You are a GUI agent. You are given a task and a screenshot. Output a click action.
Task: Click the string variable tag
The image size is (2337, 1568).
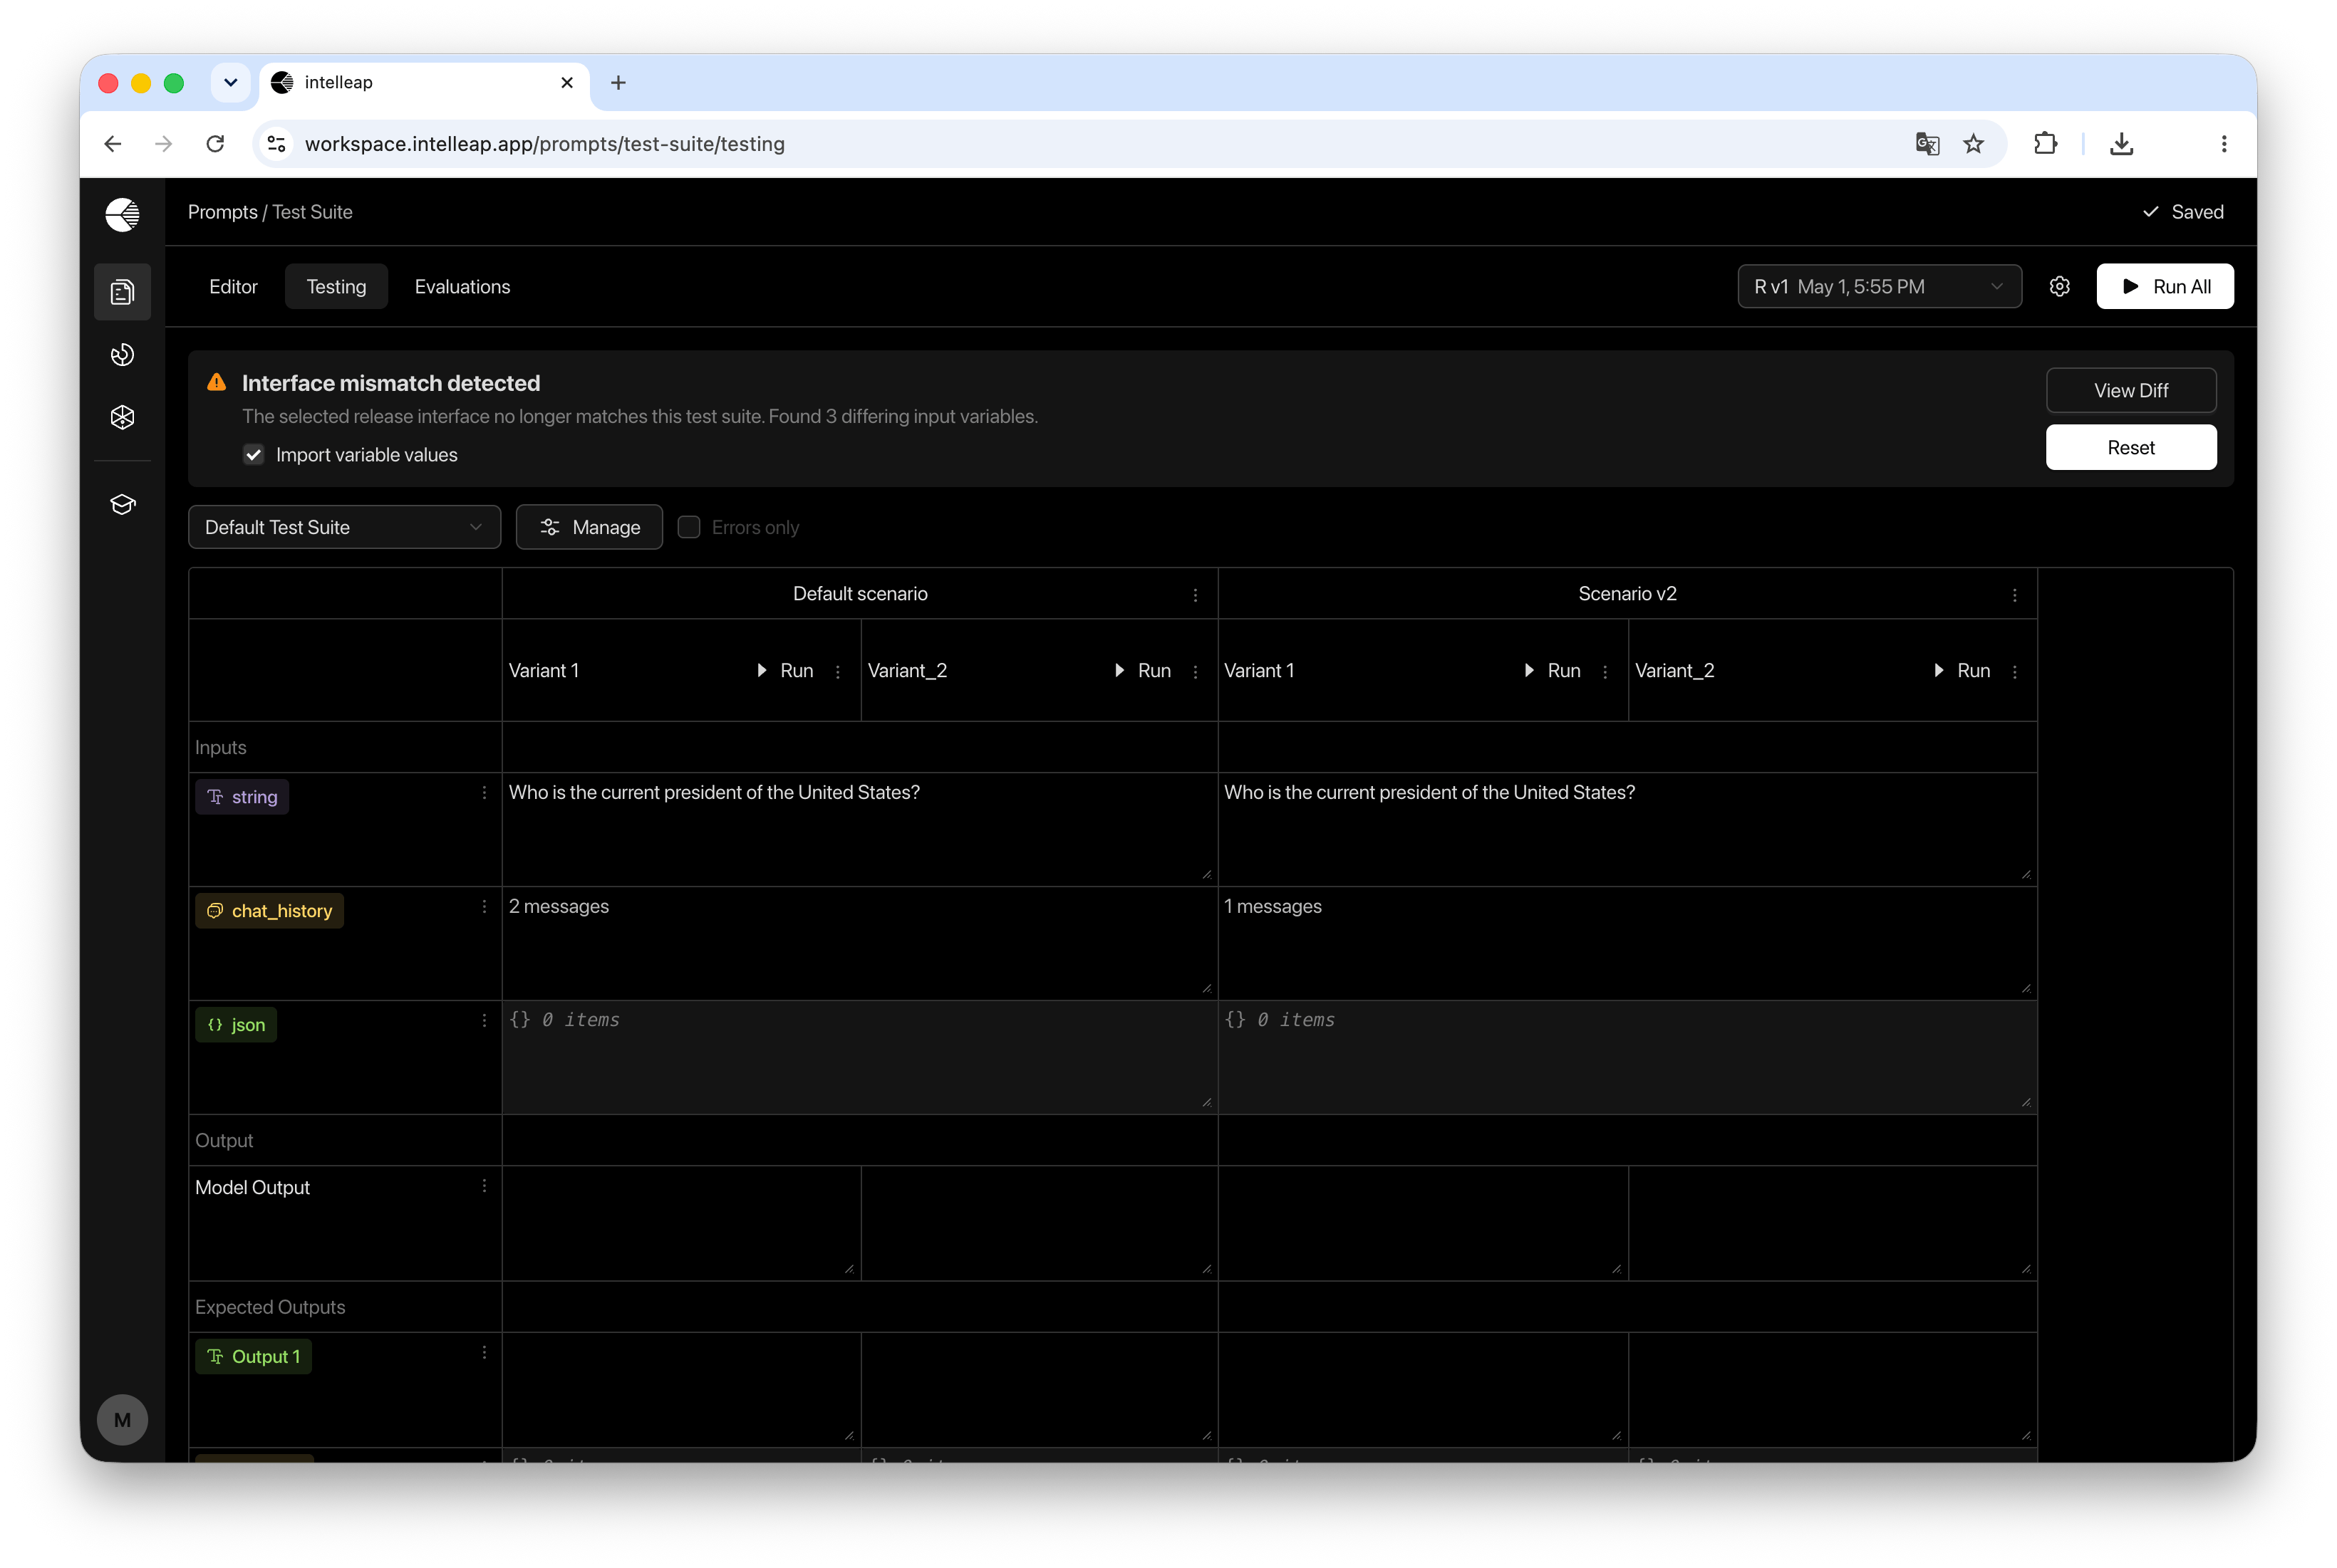tap(242, 797)
